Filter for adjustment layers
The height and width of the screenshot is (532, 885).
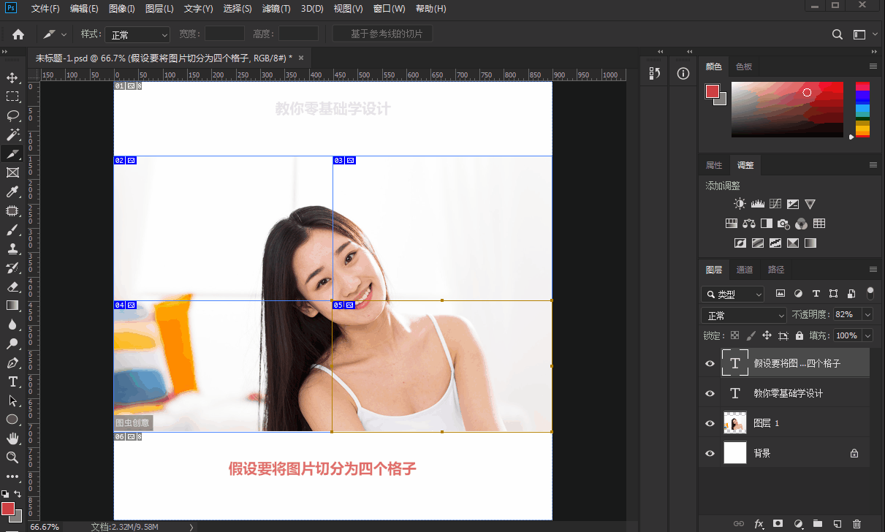798,294
